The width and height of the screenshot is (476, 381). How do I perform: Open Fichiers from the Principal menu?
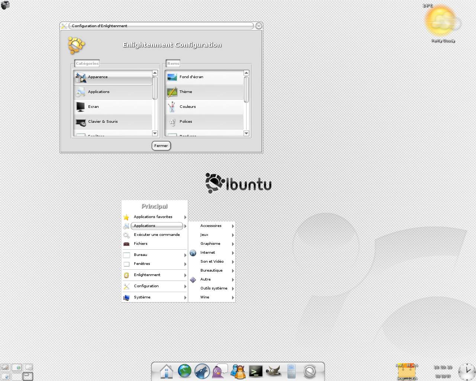pyautogui.click(x=155, y=244)
